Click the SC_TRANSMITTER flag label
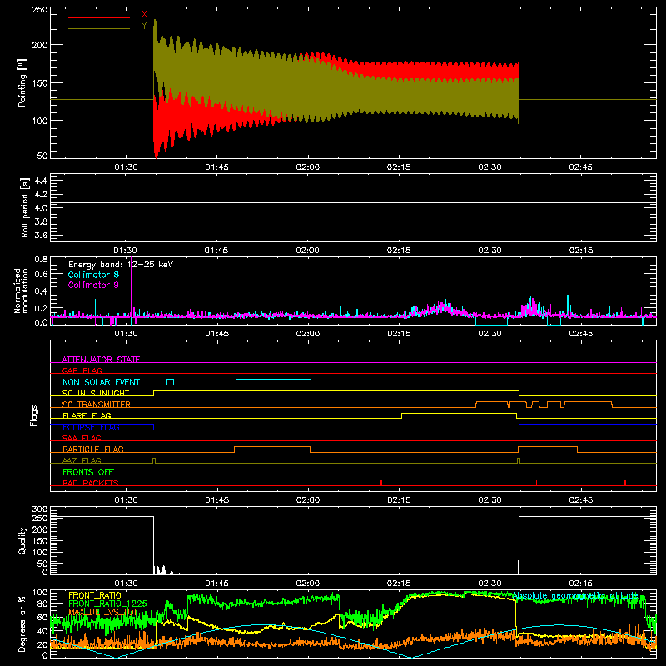Screen dimensions: 666x666 pyautogui.click(x=96, y=405)
